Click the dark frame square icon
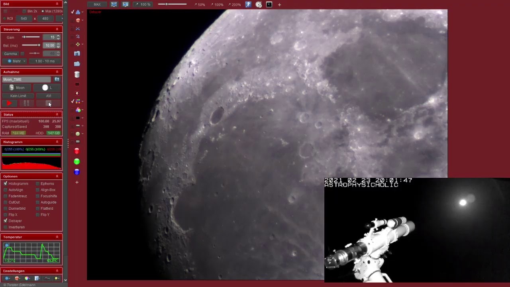The height and width of the screenshot is (287, 510). (x=77, y=85)
